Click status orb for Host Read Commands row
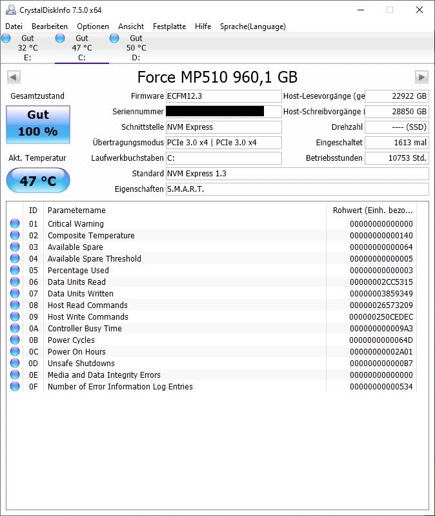This screenshot has width=435, height=516. tap(15, 305)
